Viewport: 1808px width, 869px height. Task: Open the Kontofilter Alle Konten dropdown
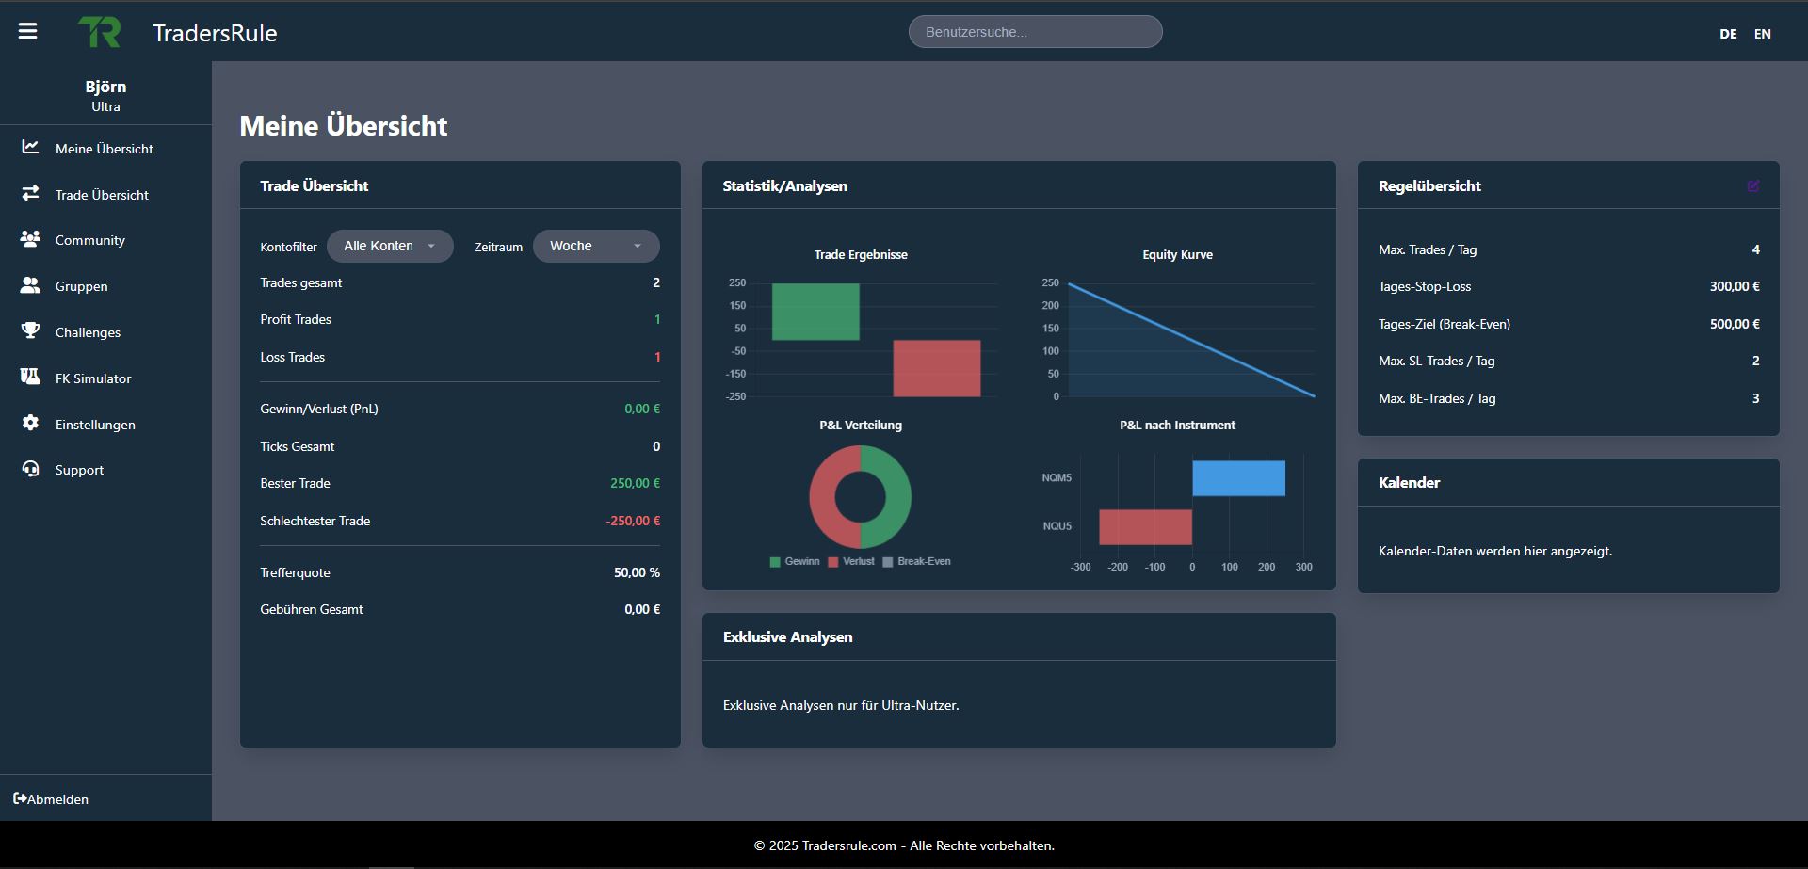390,246
